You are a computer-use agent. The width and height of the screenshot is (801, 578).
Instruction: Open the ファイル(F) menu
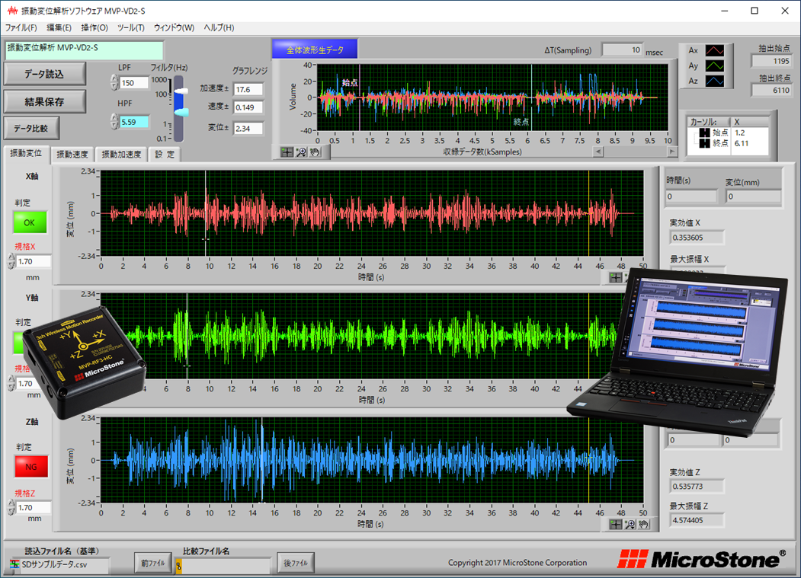tap(21, 27)
